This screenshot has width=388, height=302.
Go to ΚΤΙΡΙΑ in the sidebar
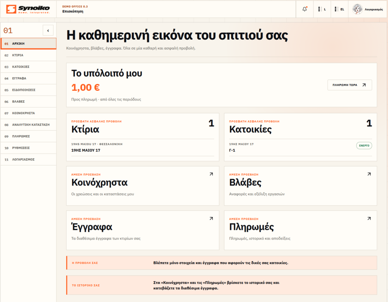pyautogui.click(x=28, y=55)
